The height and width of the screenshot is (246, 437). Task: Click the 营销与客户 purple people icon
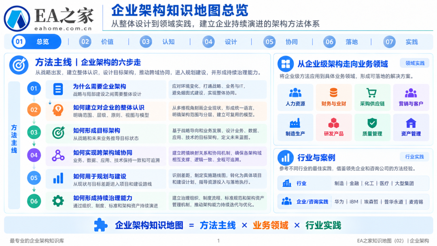point(411,93)
